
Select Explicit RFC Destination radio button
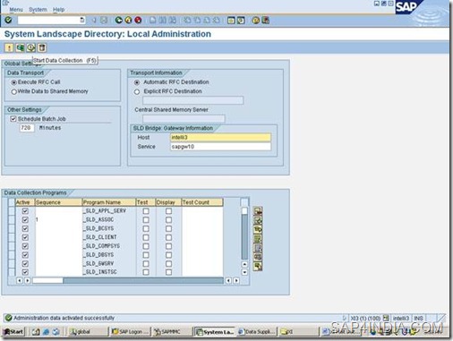tap(137, 91)
